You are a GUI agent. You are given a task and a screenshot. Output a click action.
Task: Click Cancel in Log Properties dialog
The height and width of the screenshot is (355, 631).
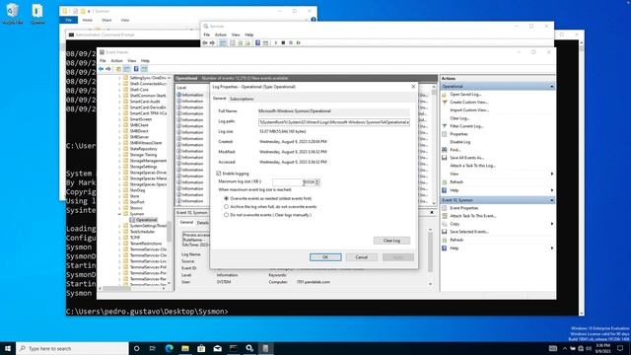362,257
